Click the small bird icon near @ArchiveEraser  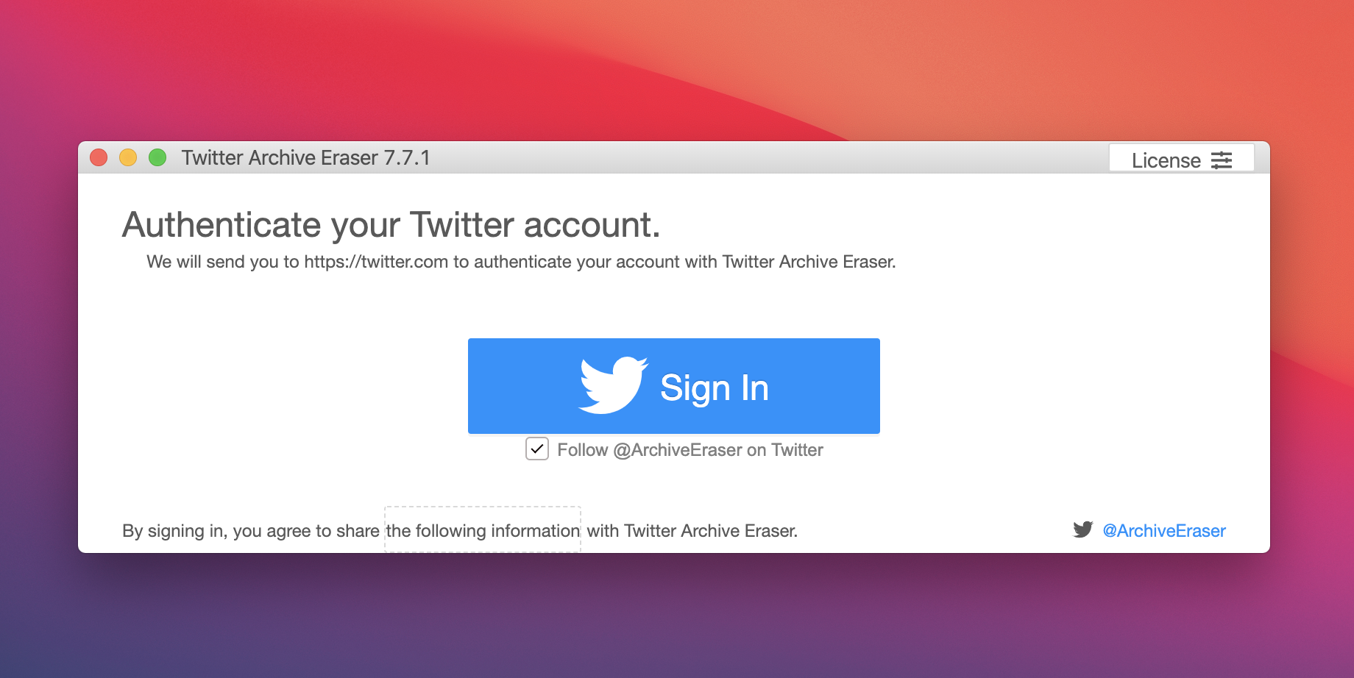coord(1082,529)
